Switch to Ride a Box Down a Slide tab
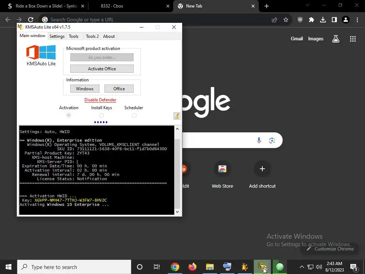This screenshot has height=274, width=365. [46, 6]
